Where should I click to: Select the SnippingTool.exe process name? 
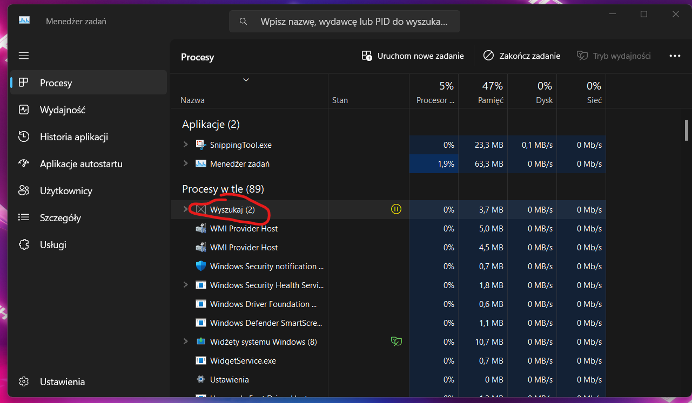241,145
